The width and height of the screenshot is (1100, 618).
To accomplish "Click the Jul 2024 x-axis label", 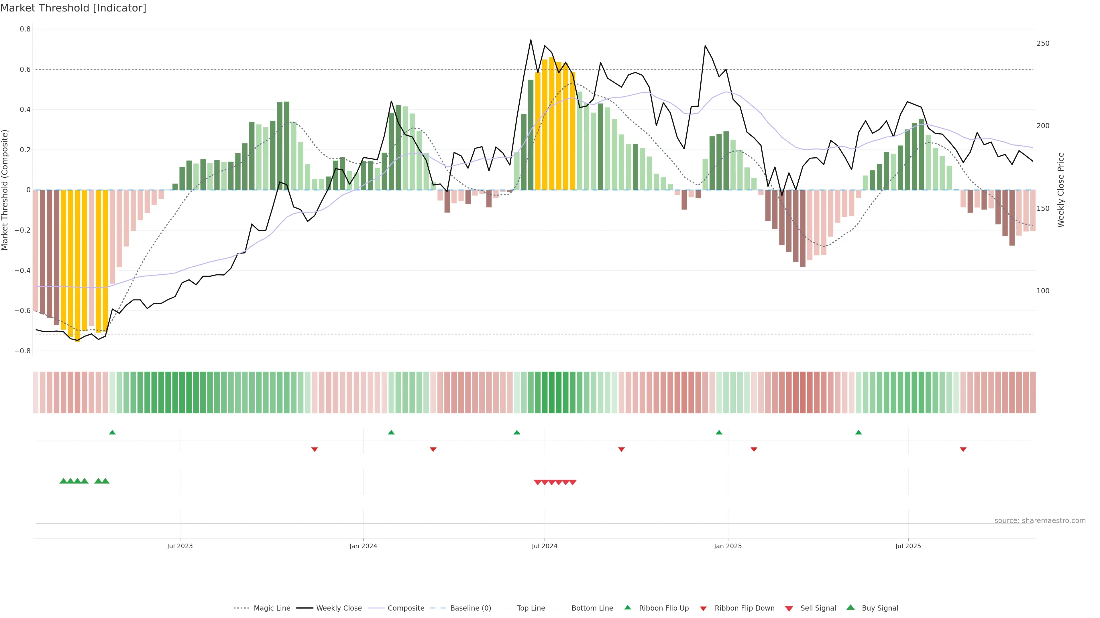I will [x=545, y=546].
